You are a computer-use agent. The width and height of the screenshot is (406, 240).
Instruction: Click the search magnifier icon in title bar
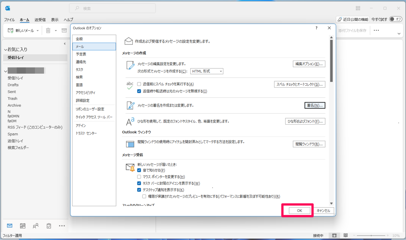[77, 8]
